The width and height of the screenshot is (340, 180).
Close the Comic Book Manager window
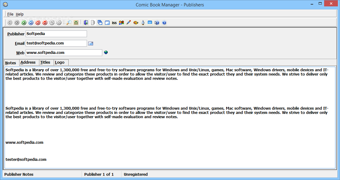click(x=331, y=3)
